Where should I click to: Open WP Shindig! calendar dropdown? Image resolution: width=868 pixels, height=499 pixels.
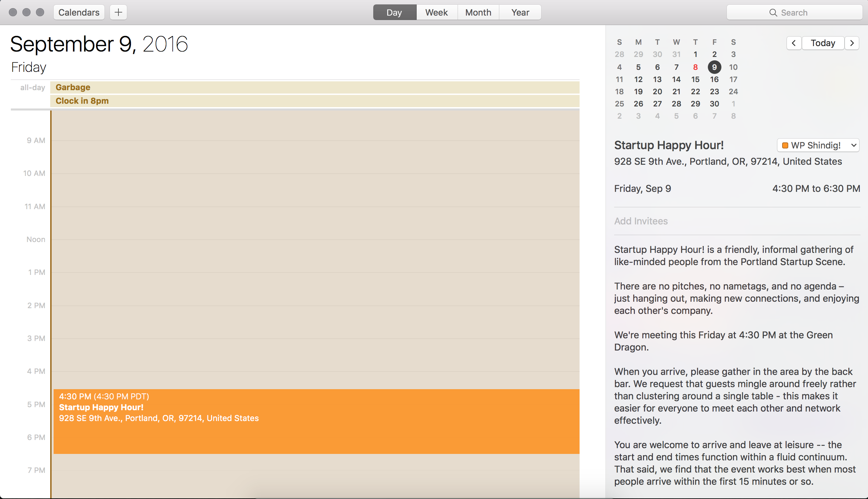pyautogui.click(x=854, y=145)
